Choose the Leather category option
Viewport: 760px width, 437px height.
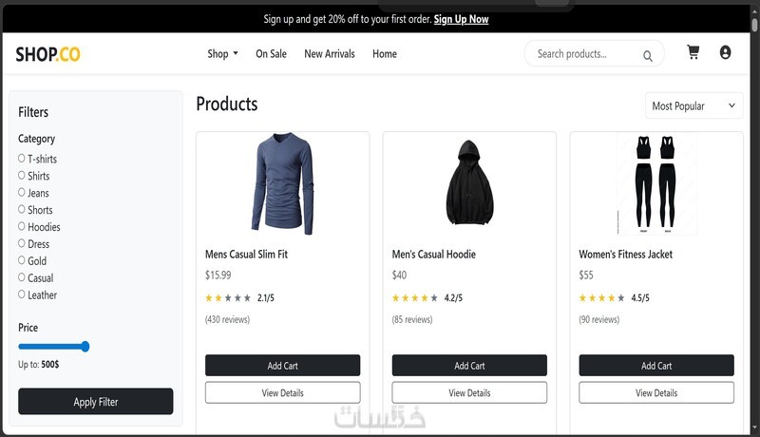point(22,295)
